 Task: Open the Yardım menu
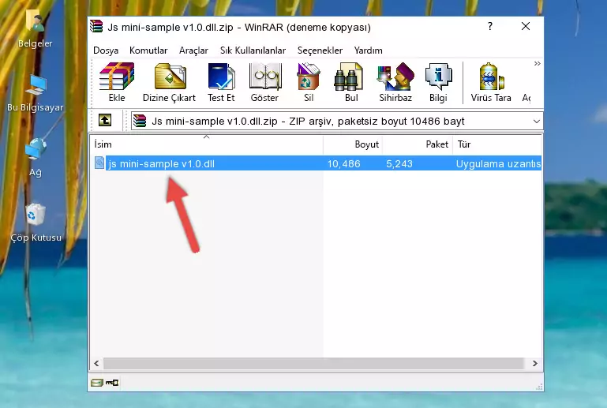click(x=368, y=51)
